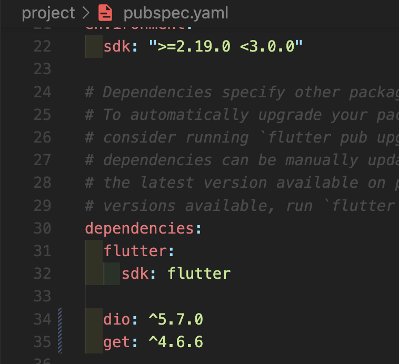
Task: Click the 'project' breadcrumb folder
Action: point(48,13)
